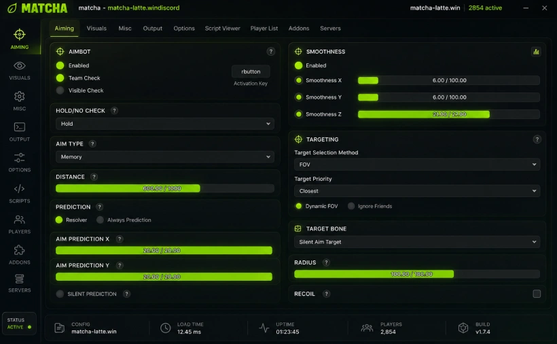This screenshot has width=557, height=344.
Task: Click the Aim Prediction Y help icon
Action: [x=120, y=265]
